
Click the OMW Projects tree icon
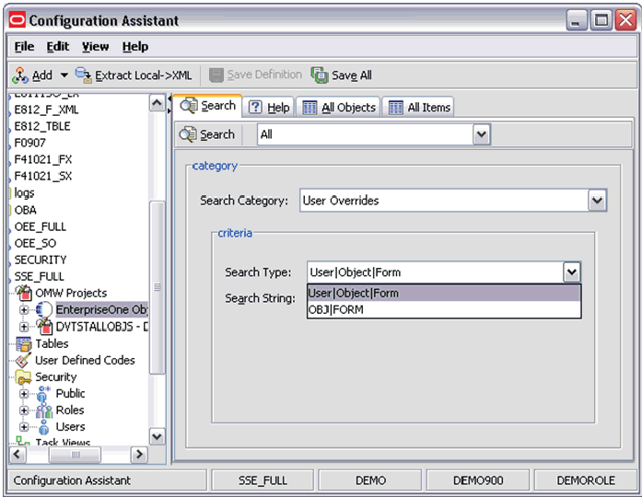point(24,294)
